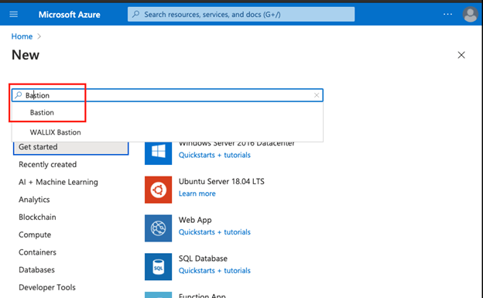Open SQL Database Quickstarts + tutorials link
Image resolution: width=483 pixels, height=298 pixels.
point(214,271)
